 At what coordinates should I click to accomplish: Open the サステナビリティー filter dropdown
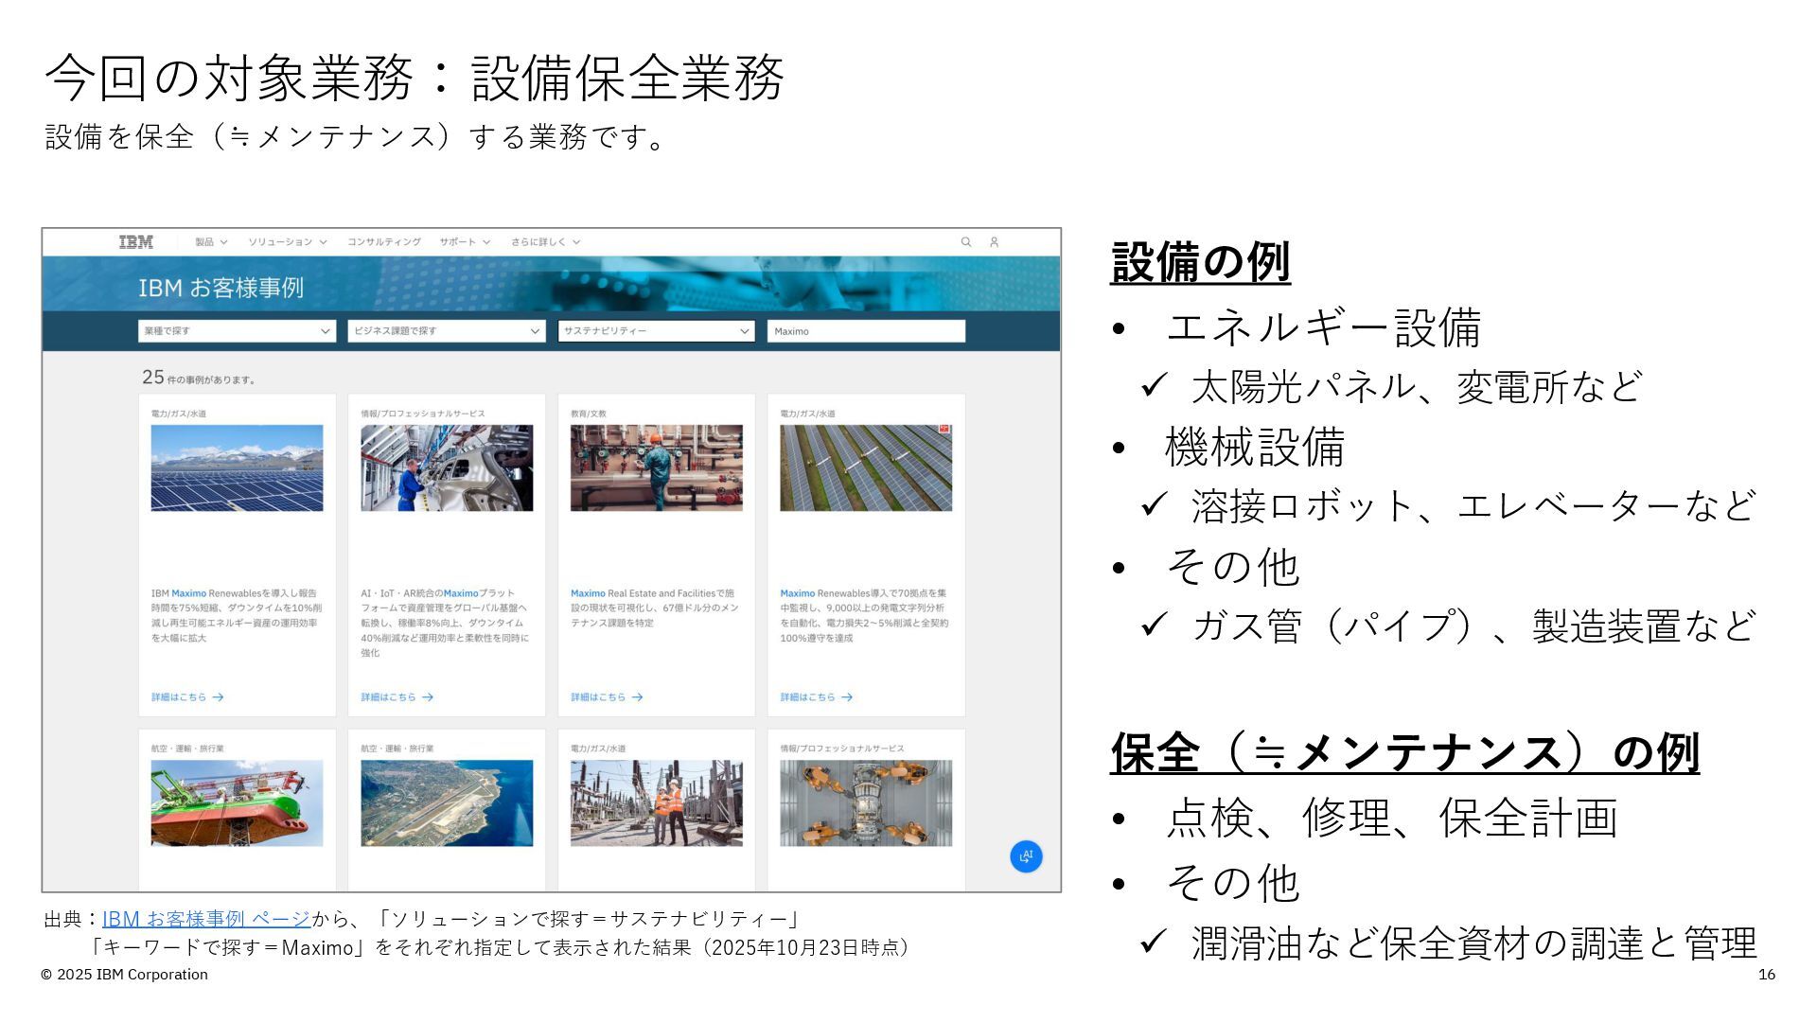click(x=656, y=331)
